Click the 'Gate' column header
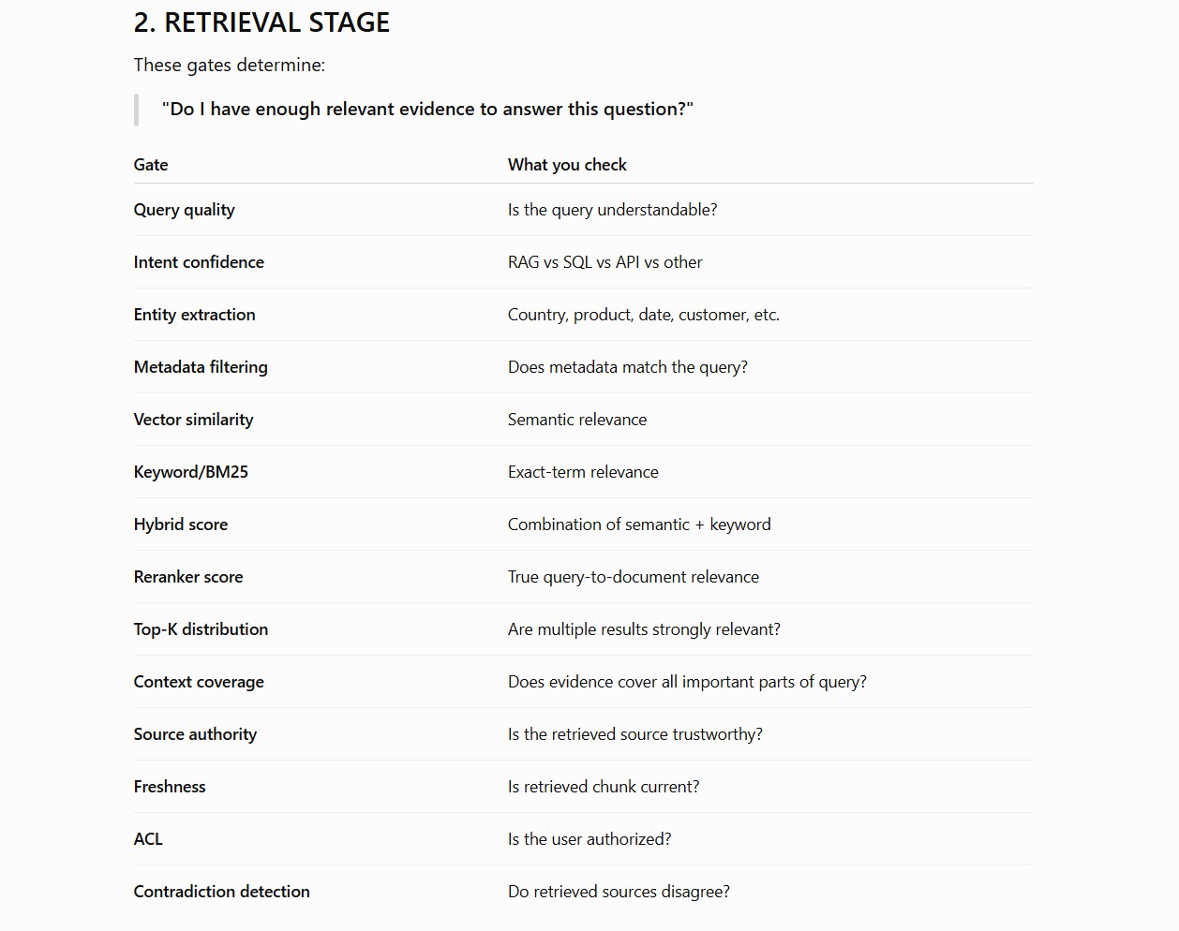Image resolution: width=1179 pixels, height=931 pixels. click(x=151, y=165)
